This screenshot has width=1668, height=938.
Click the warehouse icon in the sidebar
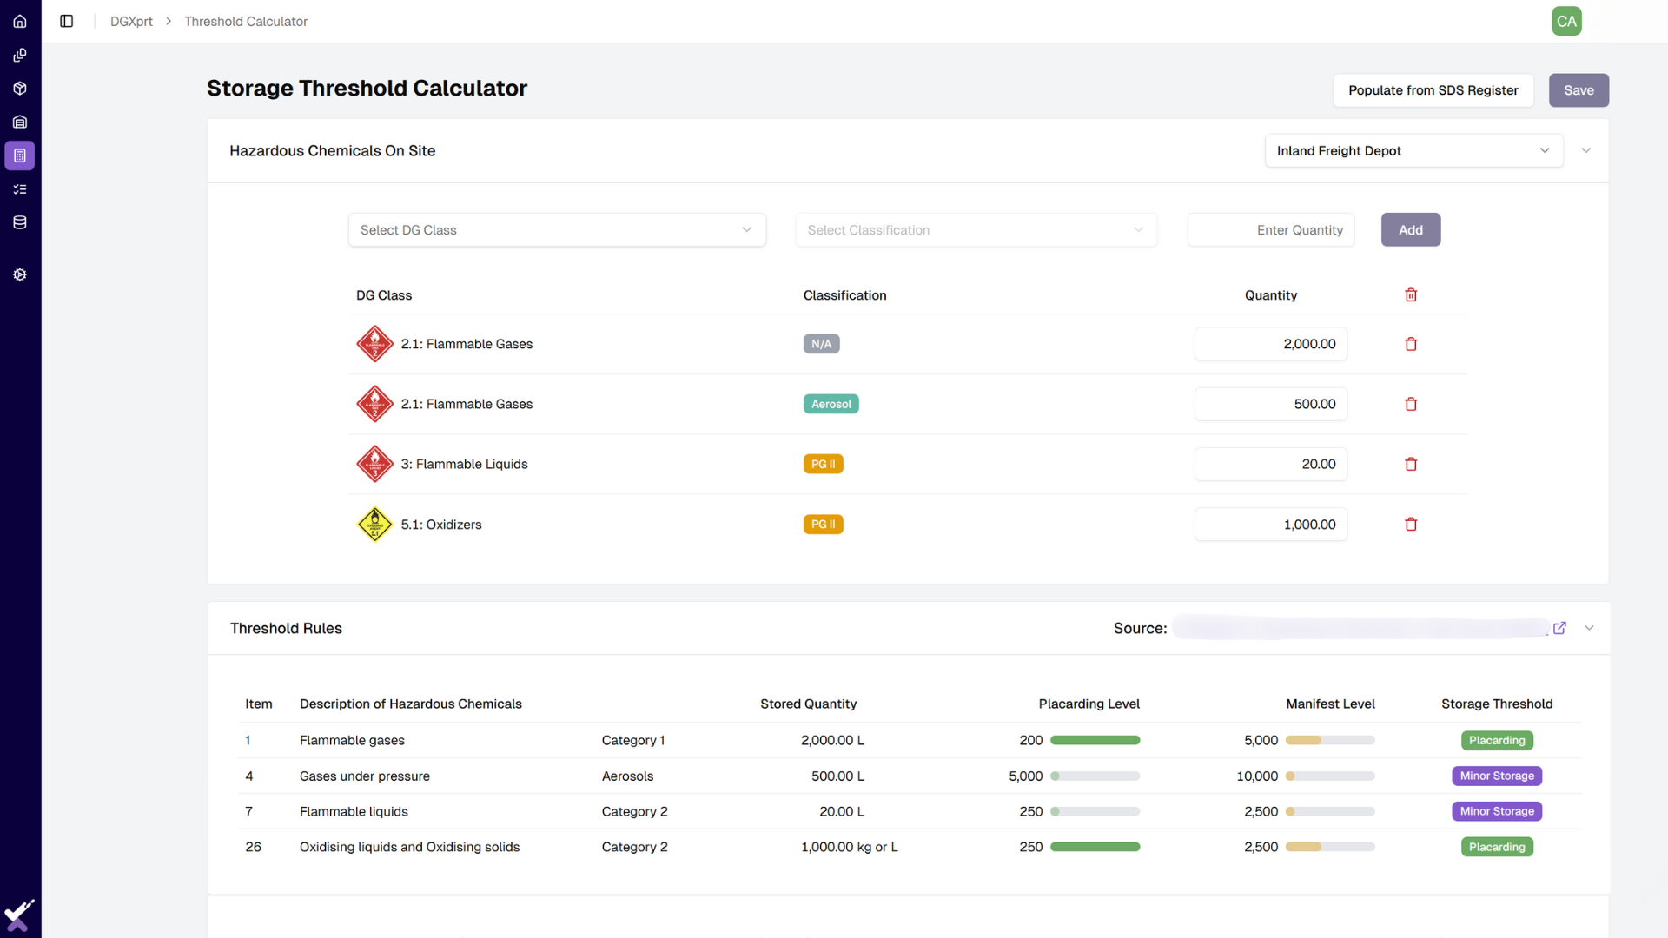tap(19, 122)
